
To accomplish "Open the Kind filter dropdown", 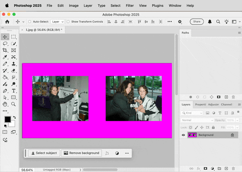I will click(x=192, y=113).
